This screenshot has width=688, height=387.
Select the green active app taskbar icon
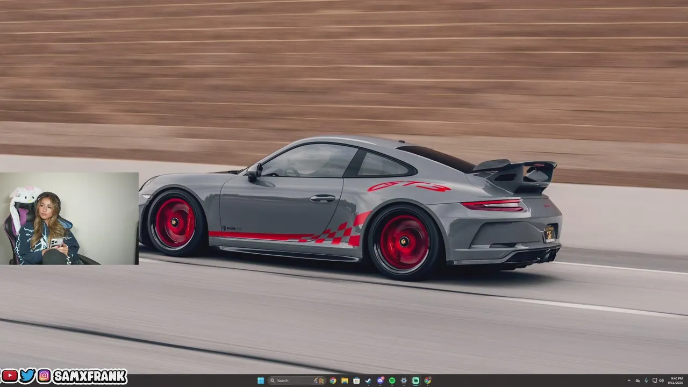[x=415, y=381]
